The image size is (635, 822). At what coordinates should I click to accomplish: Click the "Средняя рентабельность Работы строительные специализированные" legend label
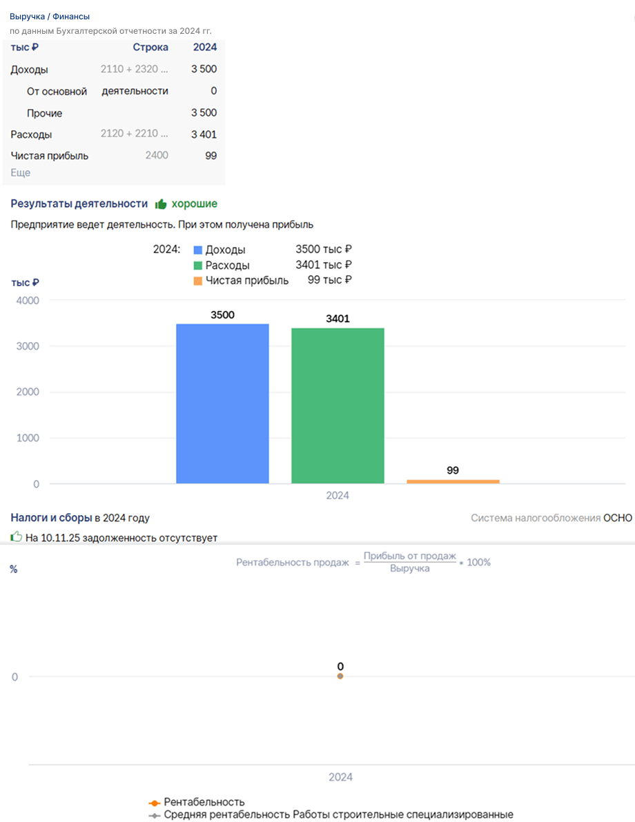pyautogui.click(x=338, y=814)
